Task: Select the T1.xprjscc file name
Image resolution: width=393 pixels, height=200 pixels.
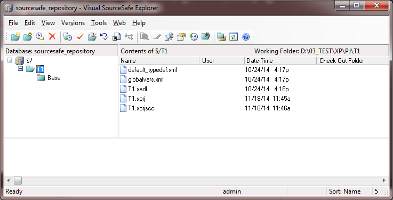Action: tap(141, 108)
